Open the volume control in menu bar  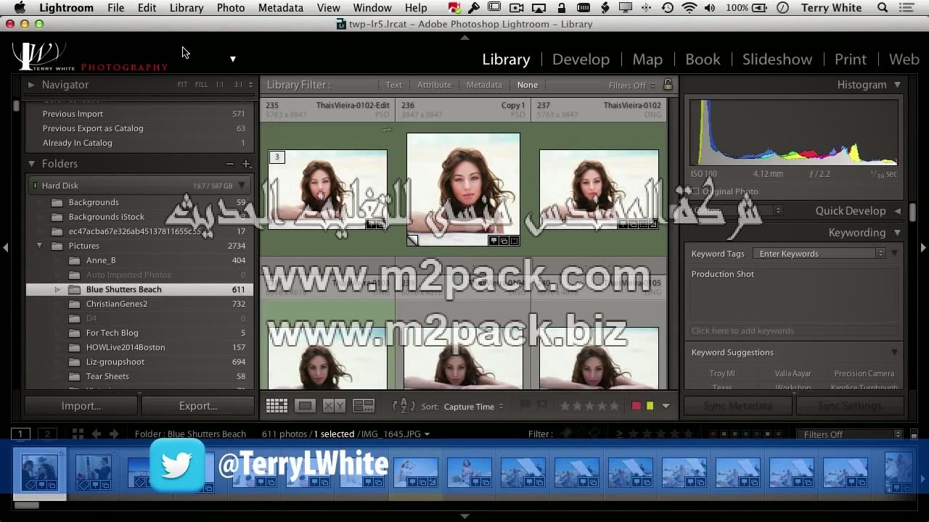709,8
